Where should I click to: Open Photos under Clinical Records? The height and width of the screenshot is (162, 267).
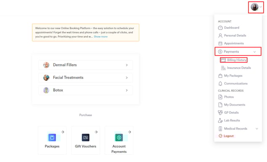click(x=229, y=97)
